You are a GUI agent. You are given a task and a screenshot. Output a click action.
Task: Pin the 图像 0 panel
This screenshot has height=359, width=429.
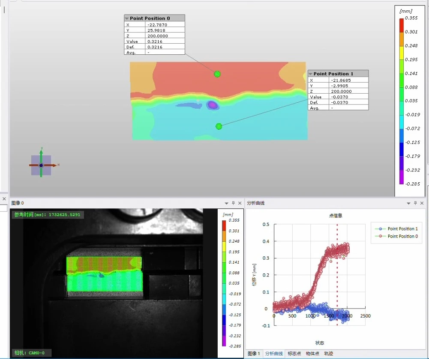coord(233,203)
